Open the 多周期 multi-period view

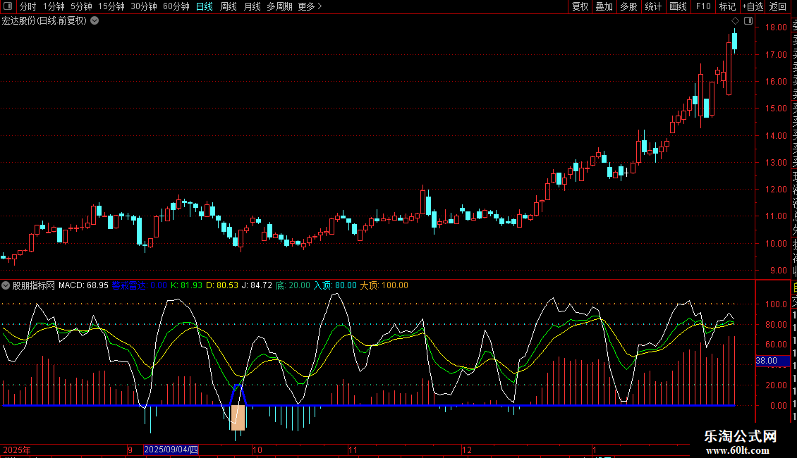click(279, 7)
